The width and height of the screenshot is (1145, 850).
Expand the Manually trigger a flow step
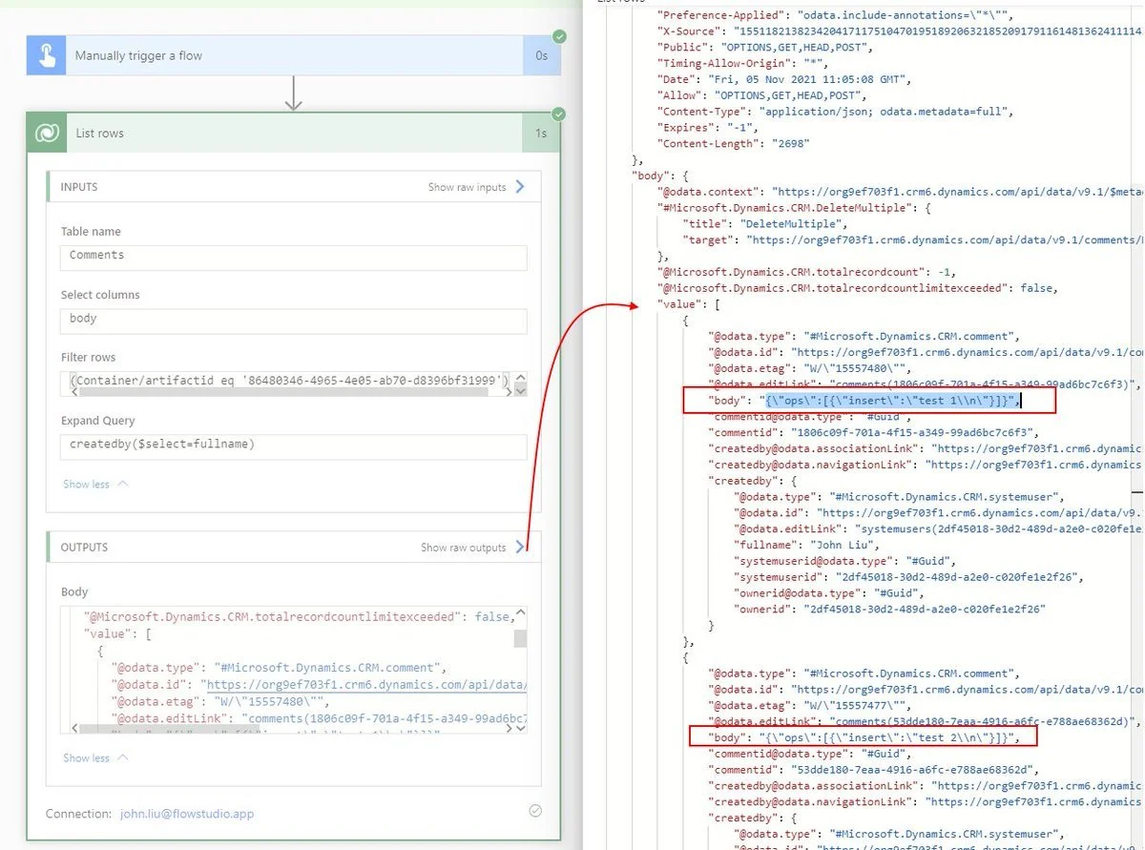pos(286,56)
